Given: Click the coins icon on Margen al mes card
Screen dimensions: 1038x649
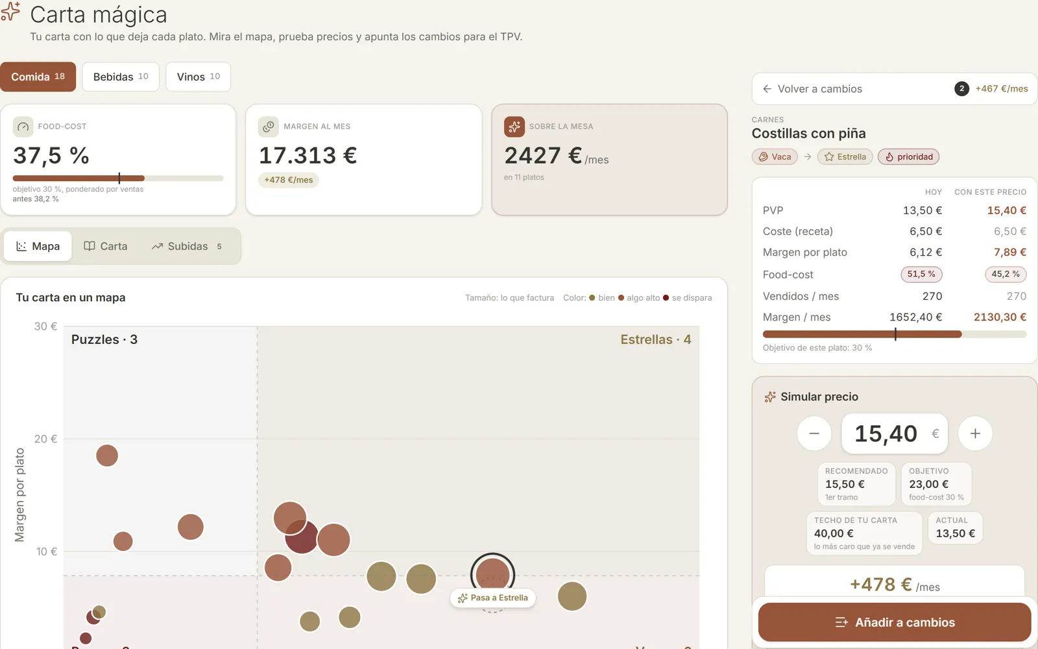Looking at the screenshot, I should point(269,127).
